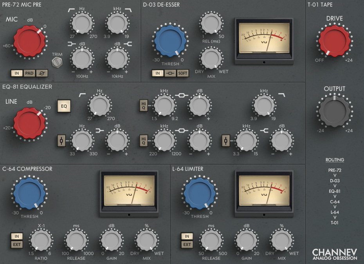364x264 pixels.
Task: Toggle the IN switch on the PRE-72 mic pre
Action: [17, 73]
